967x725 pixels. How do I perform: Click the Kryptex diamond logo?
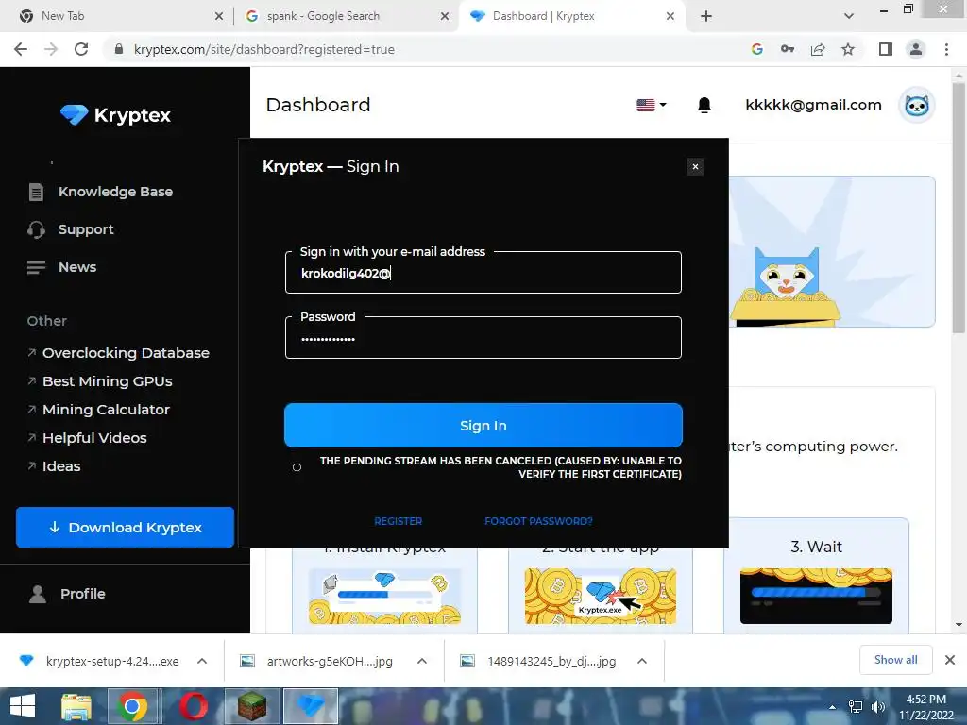pyautogui.click(x=74, y=114)
